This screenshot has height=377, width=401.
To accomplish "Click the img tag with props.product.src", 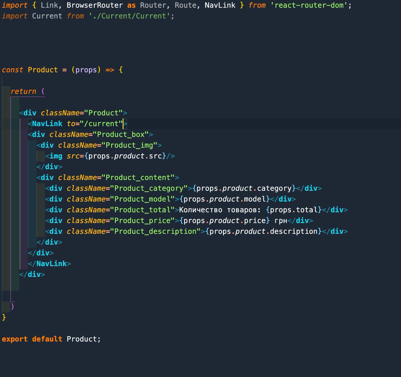I will click(110, 156).
